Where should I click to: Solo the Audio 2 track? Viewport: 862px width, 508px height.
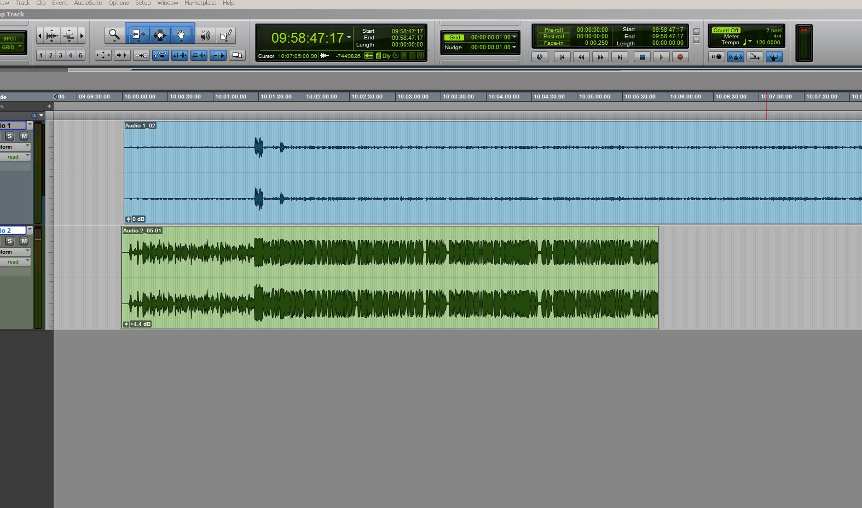click(x=10, y=241)
